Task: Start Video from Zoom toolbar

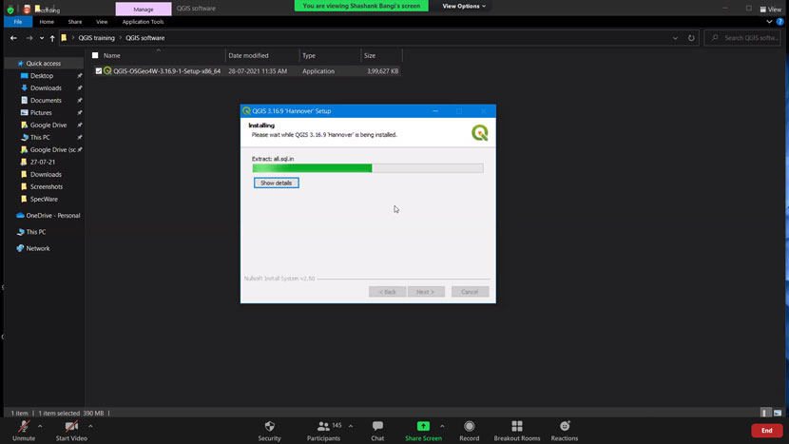Action: [x=71, y=431]
